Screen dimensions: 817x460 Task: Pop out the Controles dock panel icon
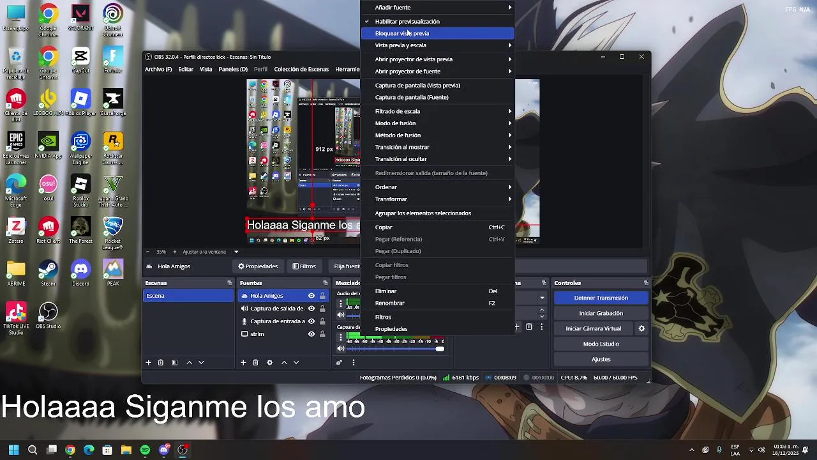pyautogui.click(x=646, y=283)
